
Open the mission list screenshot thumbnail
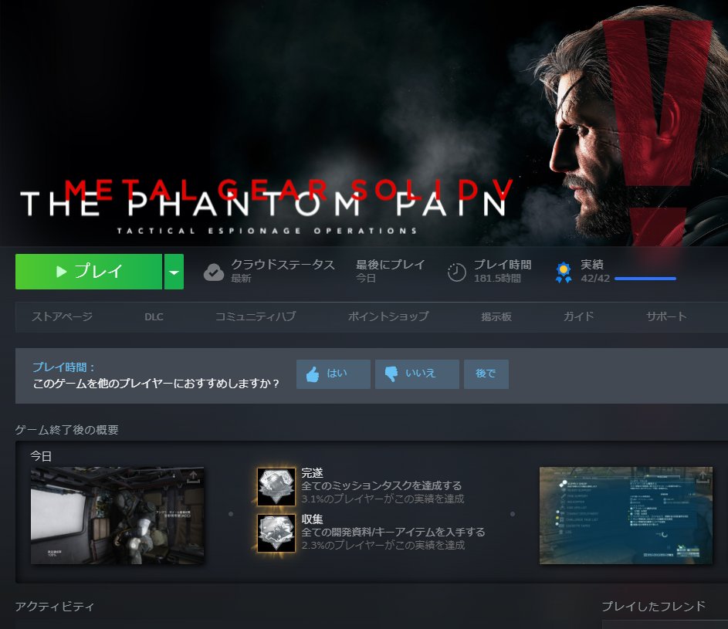pos(625,516)
